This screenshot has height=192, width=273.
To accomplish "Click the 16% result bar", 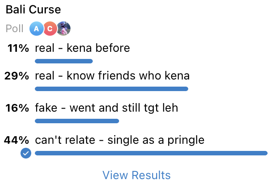I will [x=77, y=121].
